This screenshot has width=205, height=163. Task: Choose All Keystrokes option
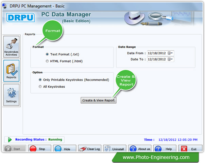click(52, 87)
